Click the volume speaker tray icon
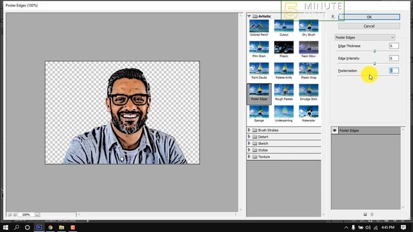The image size is (413, 232). tap(368, 227)
